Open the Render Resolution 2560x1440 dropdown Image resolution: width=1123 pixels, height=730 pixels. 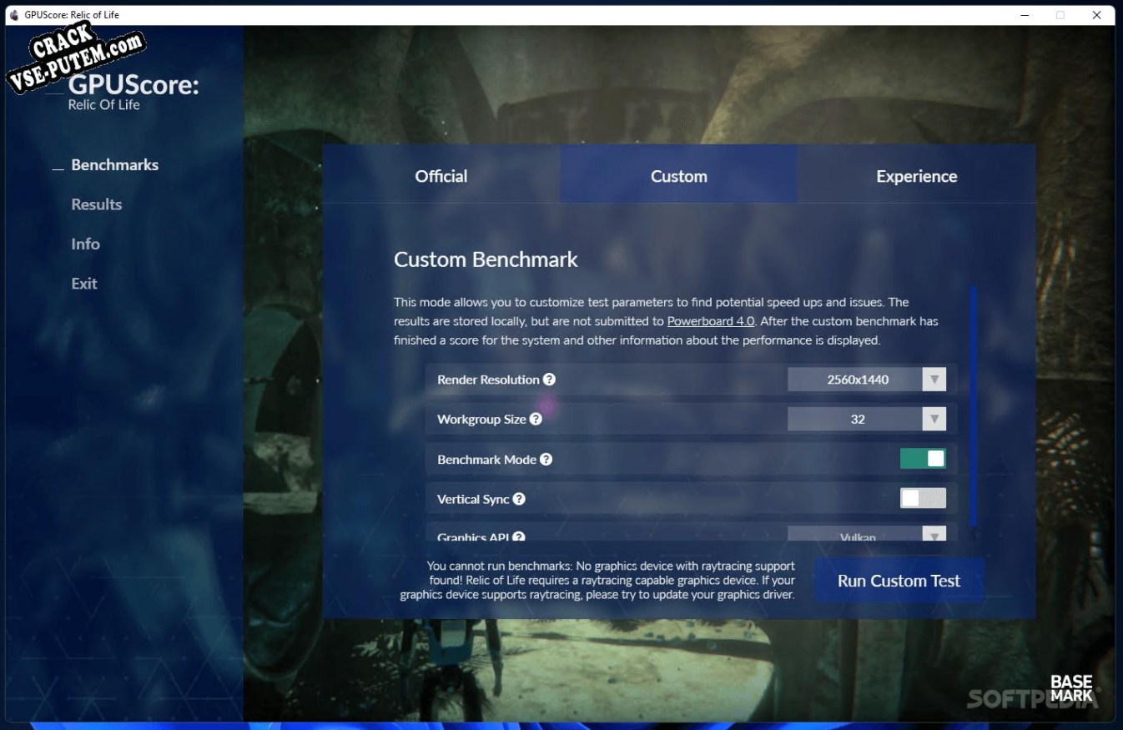[867, 380]
